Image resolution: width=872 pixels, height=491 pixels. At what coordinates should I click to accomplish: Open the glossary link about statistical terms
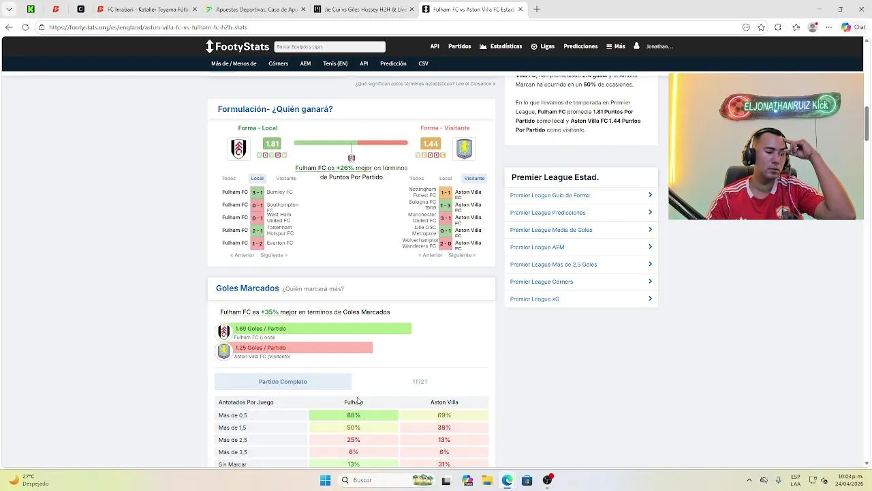click(x=425, y=84)
